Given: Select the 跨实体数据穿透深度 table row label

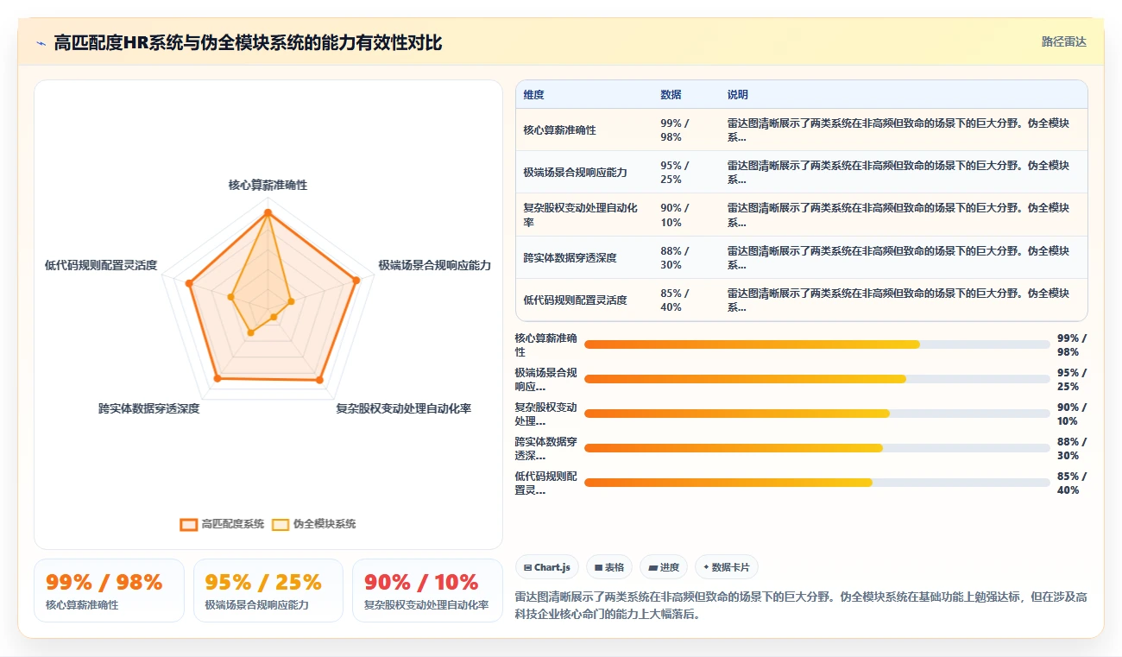Looking at the screenshot, I should click(x=570, y=257).
